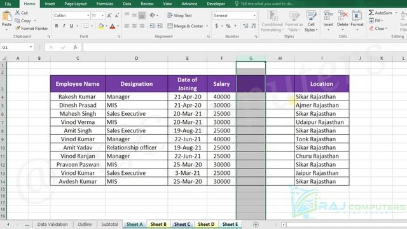Switch to the Data ribbon tab

coord(127,4)
